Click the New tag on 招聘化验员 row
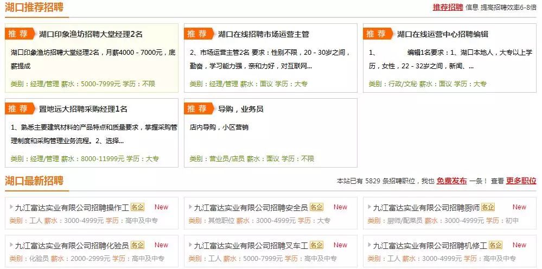 pos(161,245)
